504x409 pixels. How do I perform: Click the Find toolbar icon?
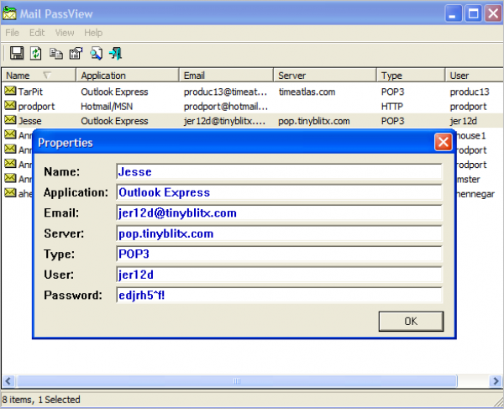96,54
